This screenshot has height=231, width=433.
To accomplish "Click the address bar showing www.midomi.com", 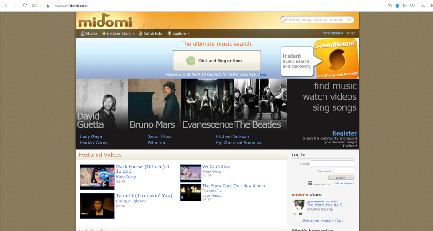I will tap(72, 6).
